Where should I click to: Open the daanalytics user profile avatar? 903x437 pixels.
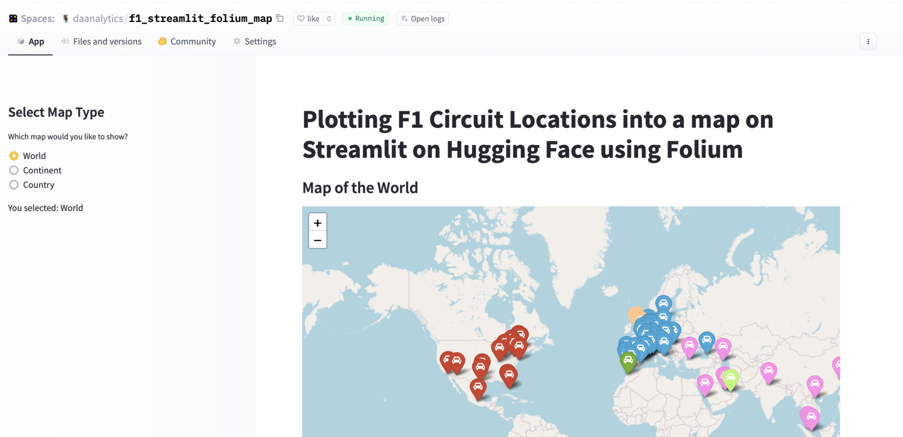click(x=65, y=18)
